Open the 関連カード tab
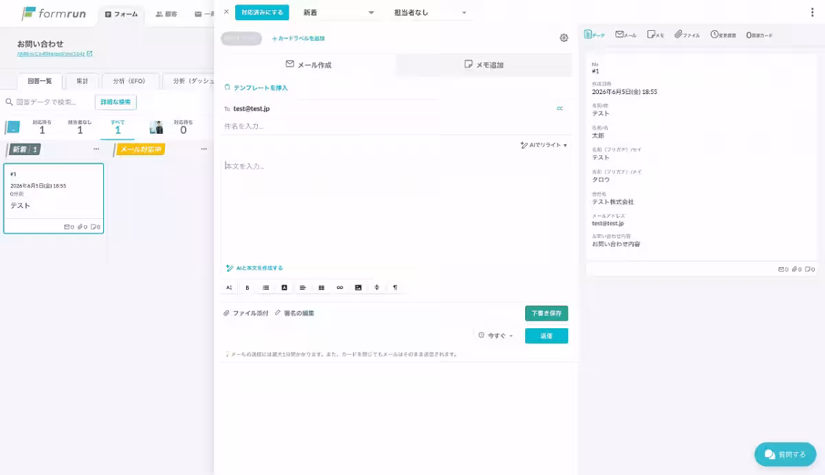 760,34
